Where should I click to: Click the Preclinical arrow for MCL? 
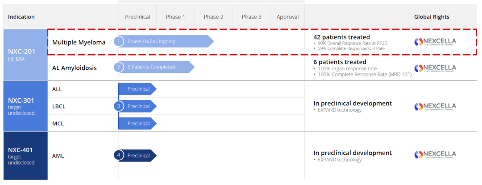138,123
